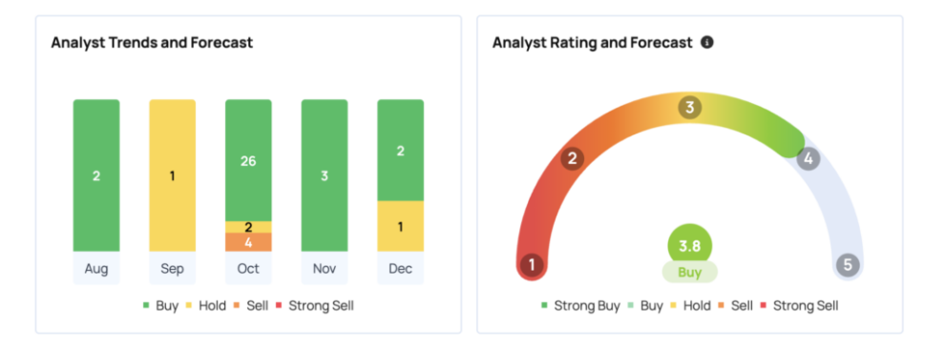Toggle the Buy series in trends legend

coord(161,306)
